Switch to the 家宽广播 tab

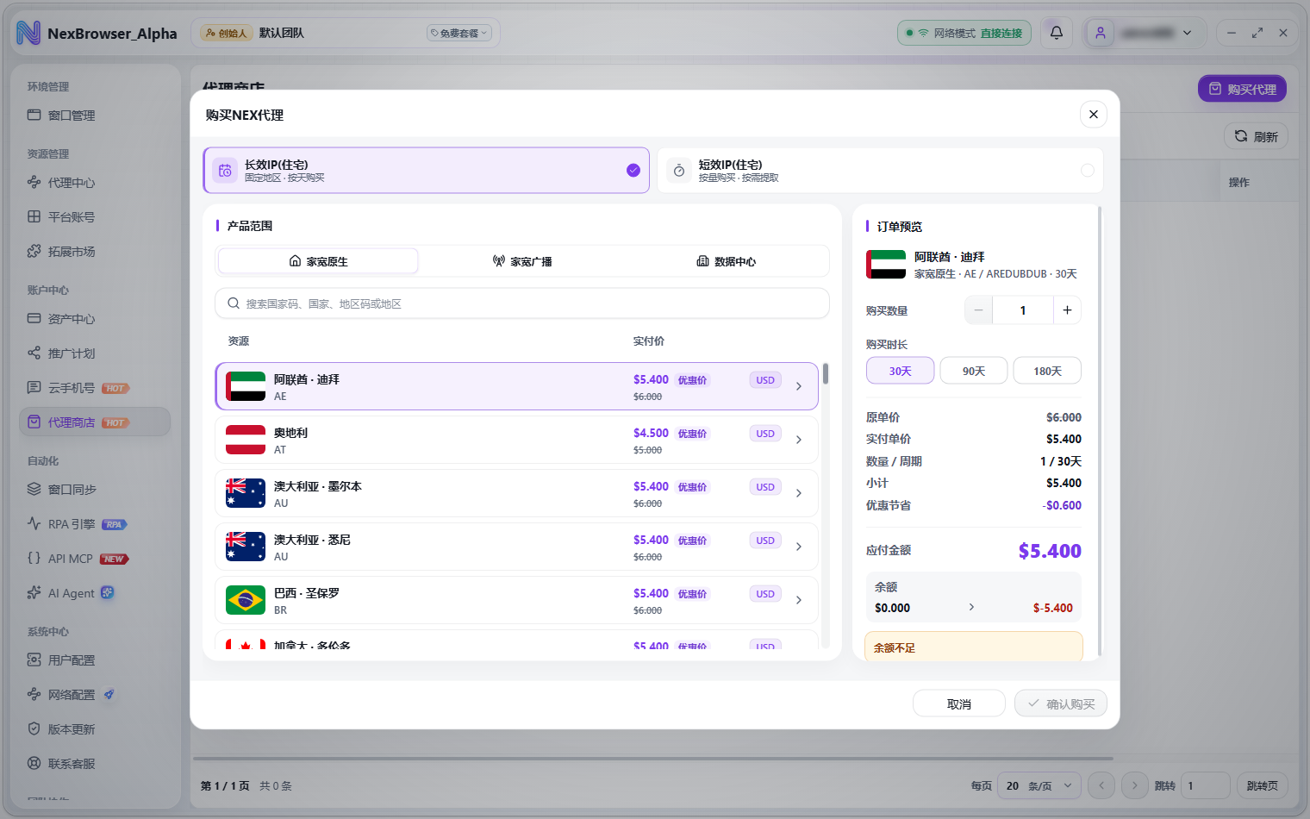point(522,261)
